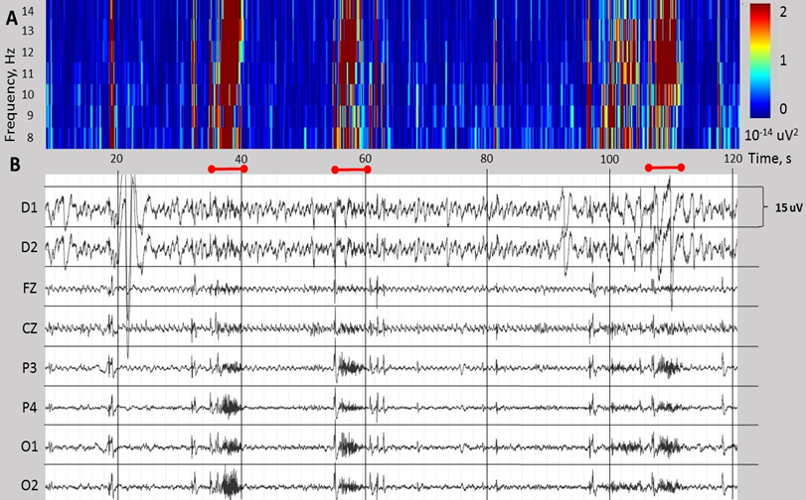Click the red interval marker near 110 s
The width and height of the screenshot is (806, 500).
pyautogui.click(x=664, y=168)
